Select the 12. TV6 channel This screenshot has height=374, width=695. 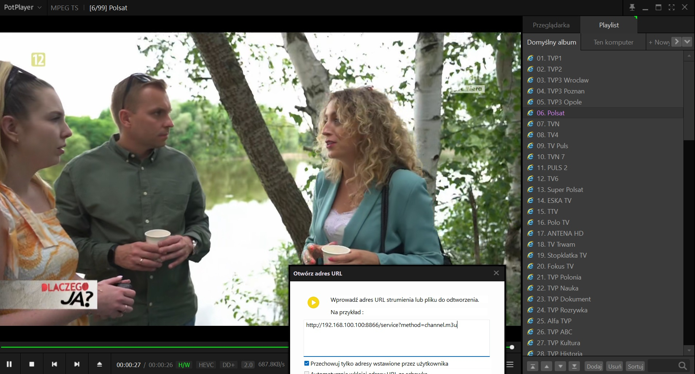603,178
